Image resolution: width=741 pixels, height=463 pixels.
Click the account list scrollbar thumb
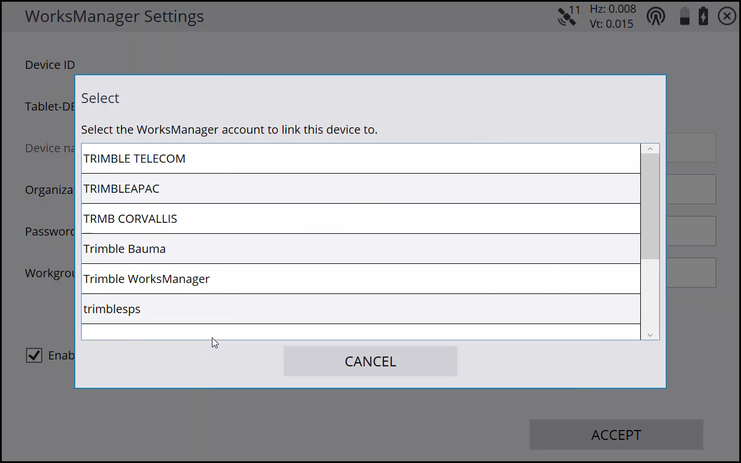pyautogui.click(x=650, y=207)
